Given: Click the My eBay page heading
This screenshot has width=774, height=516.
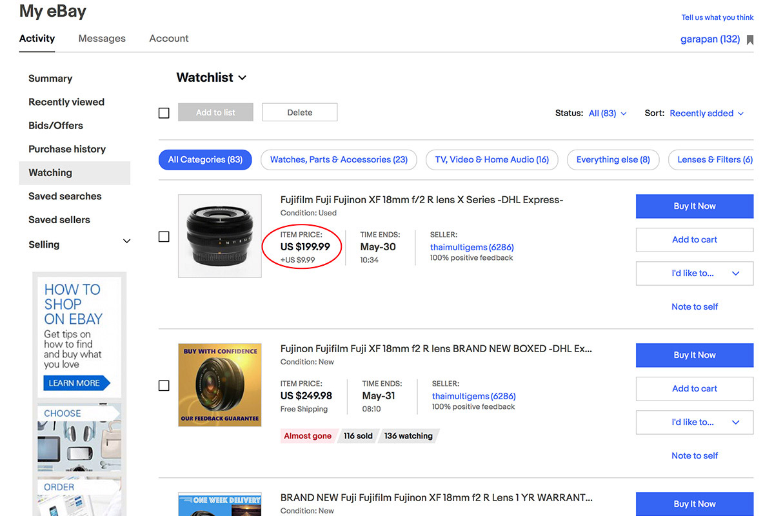Looking at the screenshot, I should pos(53,11).
